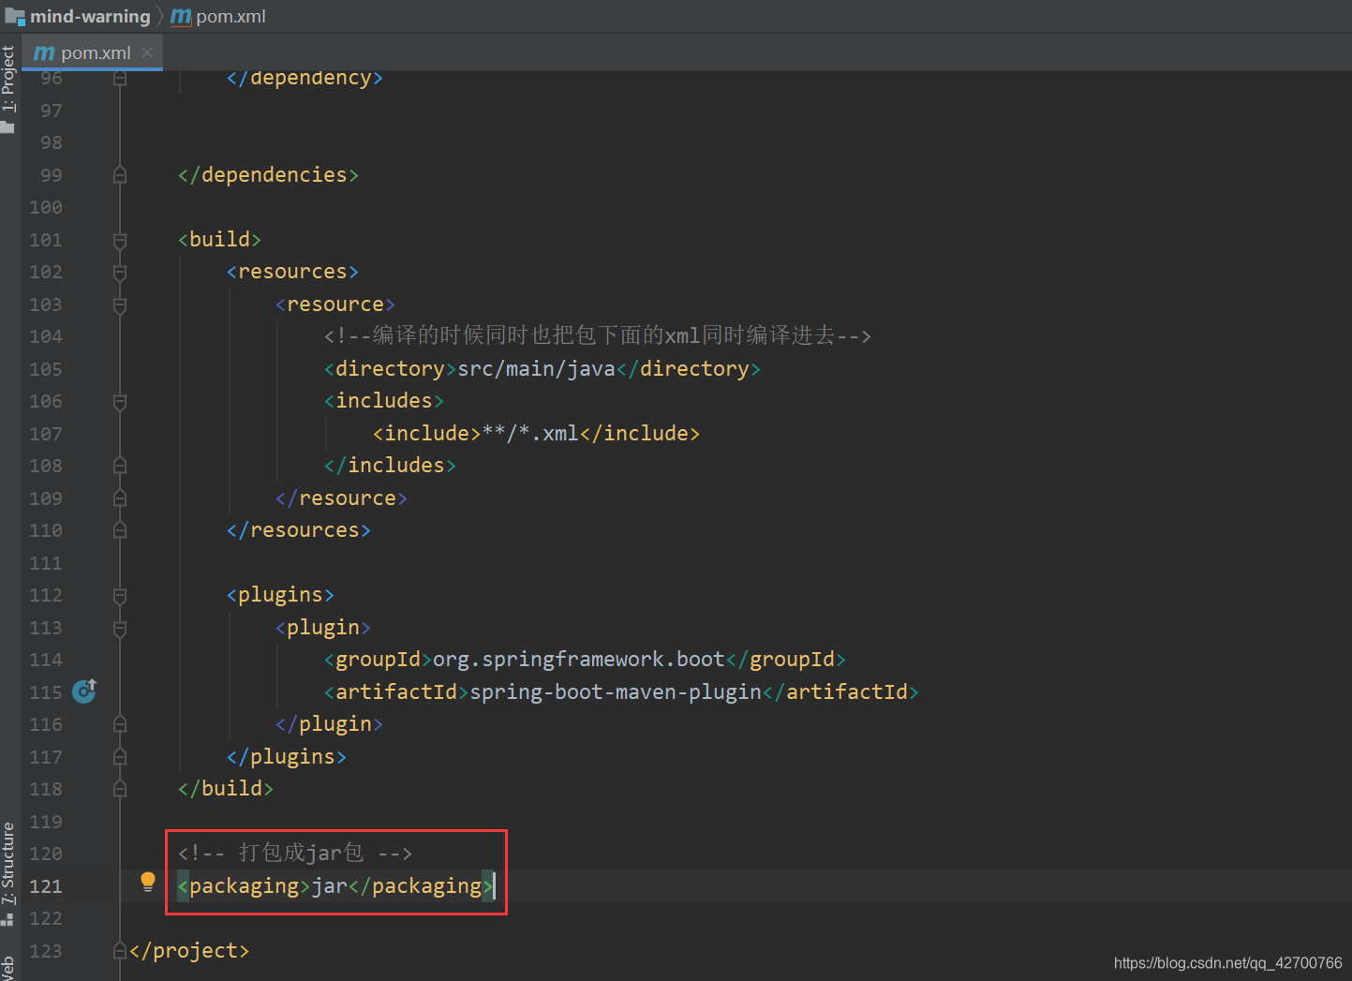Click line number 121 in the gutter
The width and height of the screenshot is (1352, 981).
pos(46,886)
